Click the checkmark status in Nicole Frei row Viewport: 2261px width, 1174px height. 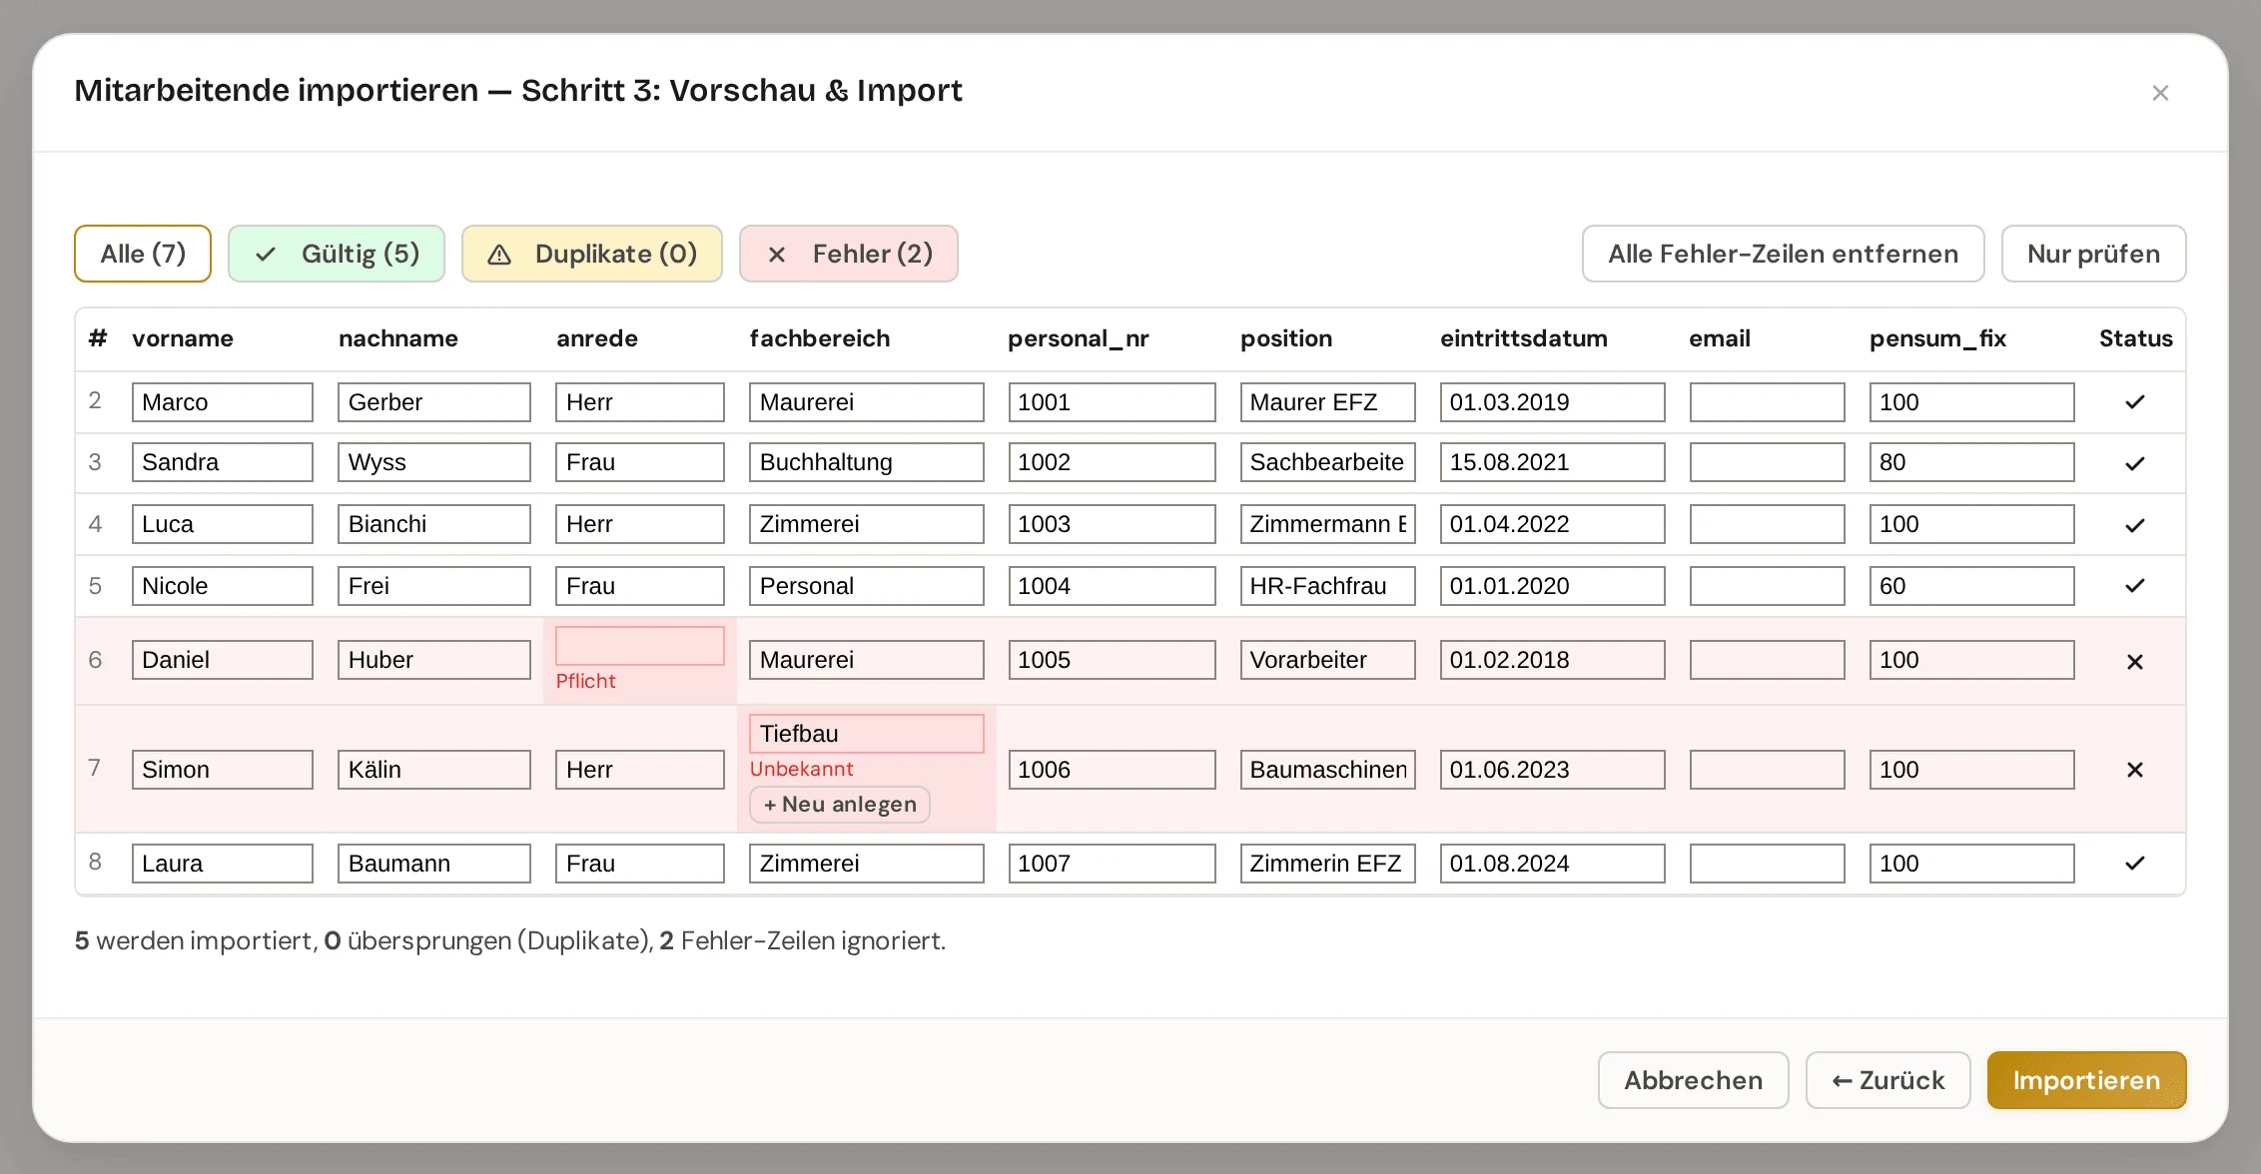point(2135,586)
